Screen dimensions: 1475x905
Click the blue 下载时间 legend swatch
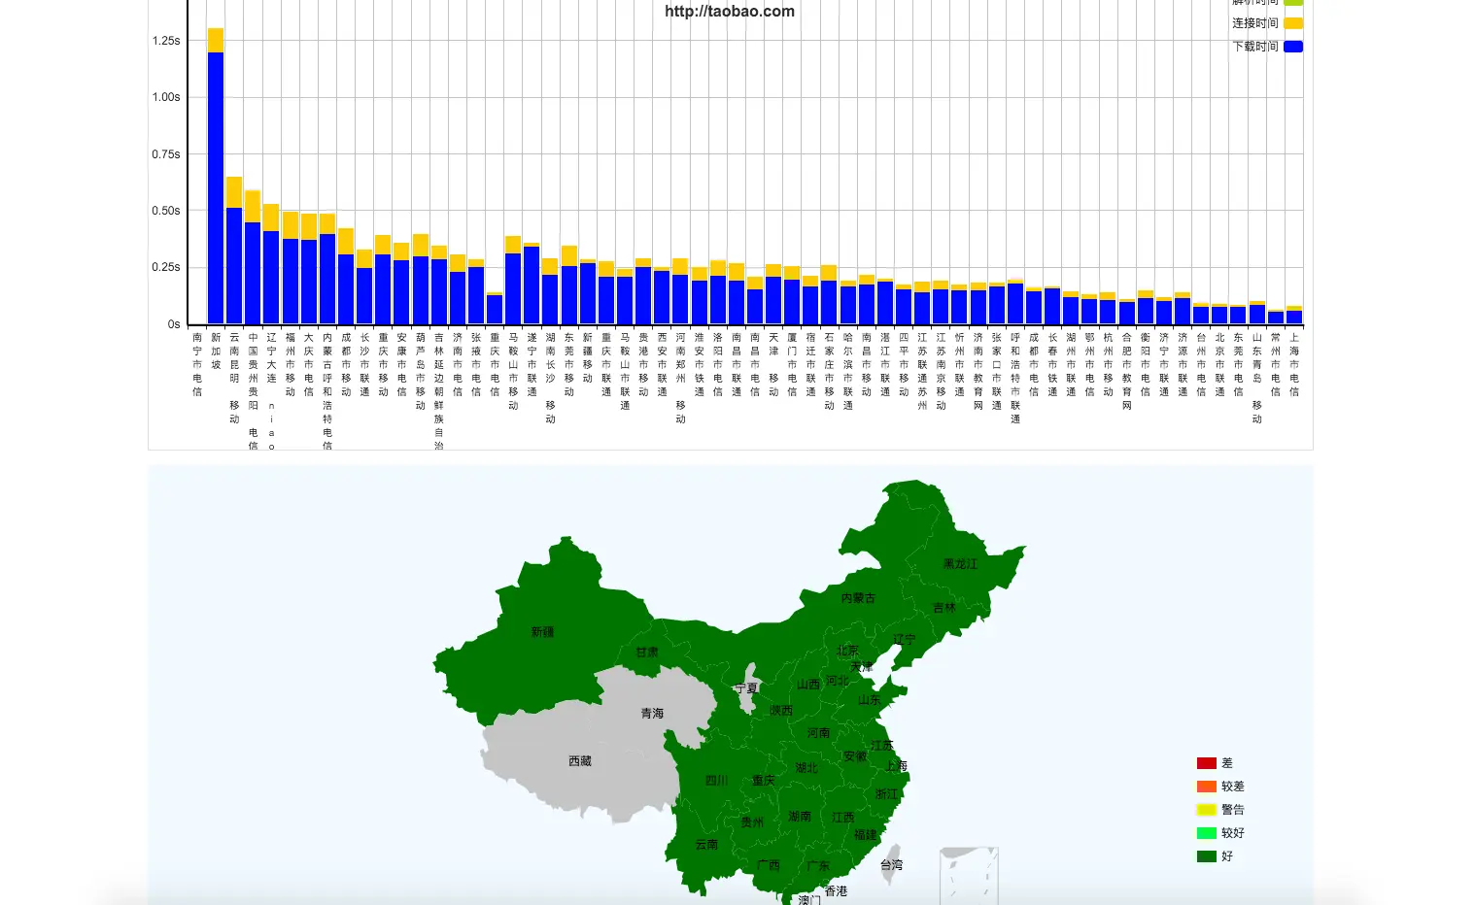pyautogui.click(x=1292, y=47)
